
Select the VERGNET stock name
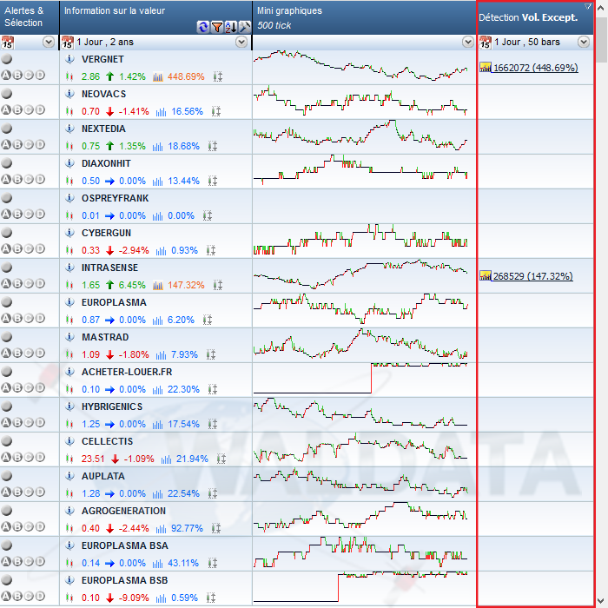click(x=102, y=59)
